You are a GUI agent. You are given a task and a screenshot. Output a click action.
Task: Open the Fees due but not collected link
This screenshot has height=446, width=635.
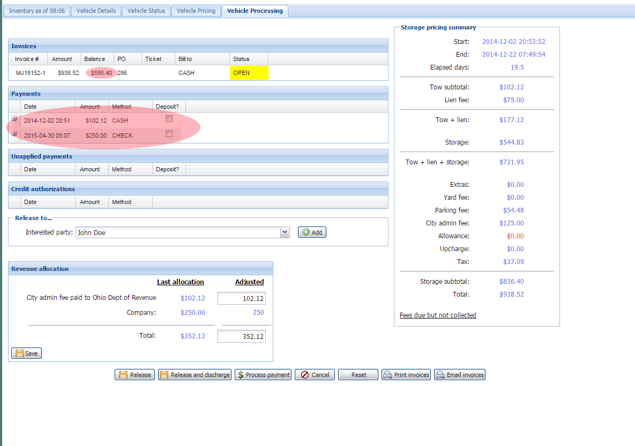[438, 315]
